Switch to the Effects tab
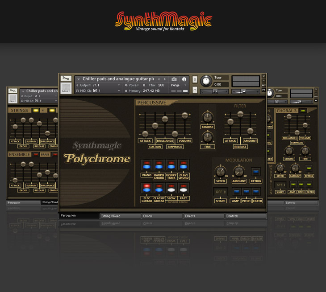The height and width of the screenshot is (292, 326). coord(204,216)
